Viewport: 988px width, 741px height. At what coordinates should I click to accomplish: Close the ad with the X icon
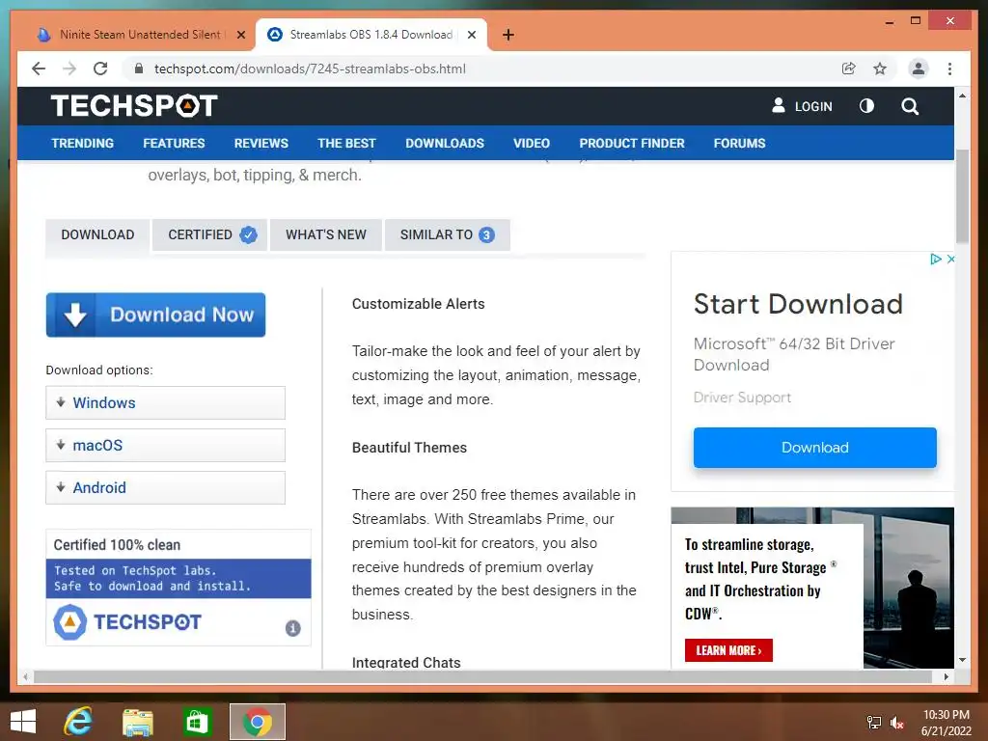[950, 259]
